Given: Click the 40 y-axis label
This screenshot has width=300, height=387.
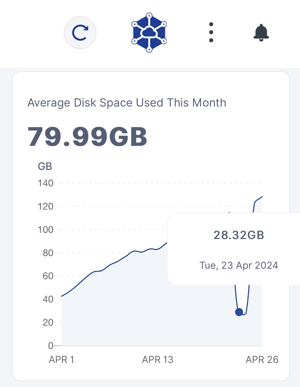Looking at the screenshot, I should pos(48,299).
